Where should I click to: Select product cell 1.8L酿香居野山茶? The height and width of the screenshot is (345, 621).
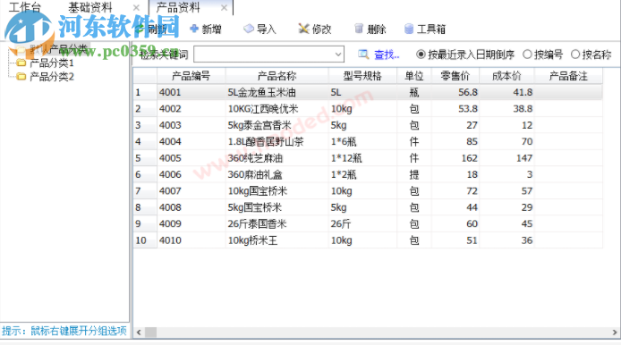point(276,141)
